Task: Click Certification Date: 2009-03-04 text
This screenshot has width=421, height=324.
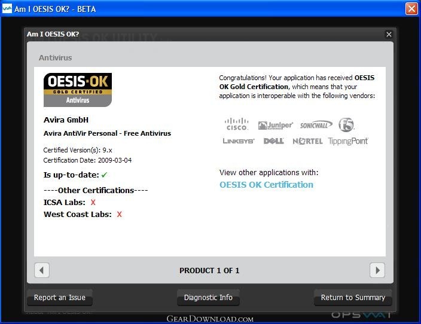Action: [87, 160]
